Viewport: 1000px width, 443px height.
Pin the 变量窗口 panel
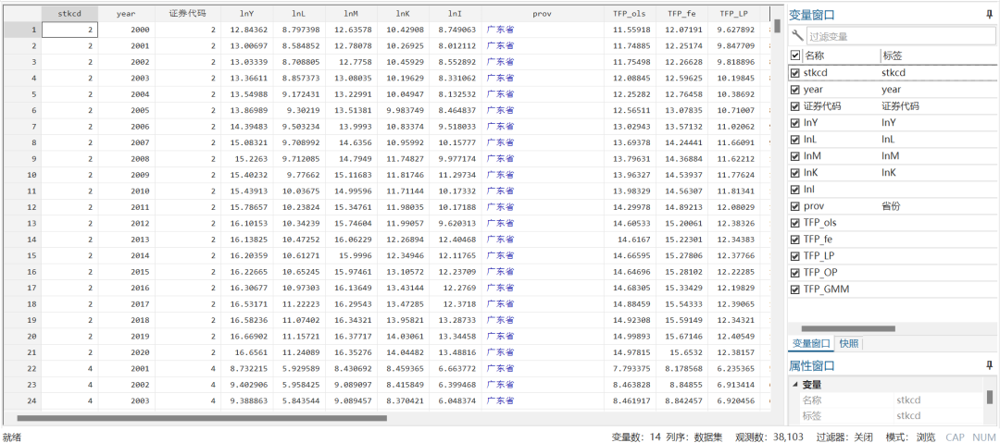[989, 14]
